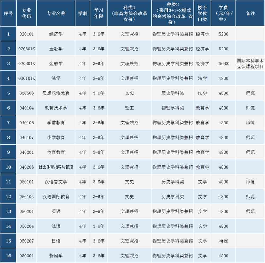The width and height of the screenshot is (265, 263).
Task: Select the 国际本科学术互认课程项目 remark cell
Action: pos(250,64)
